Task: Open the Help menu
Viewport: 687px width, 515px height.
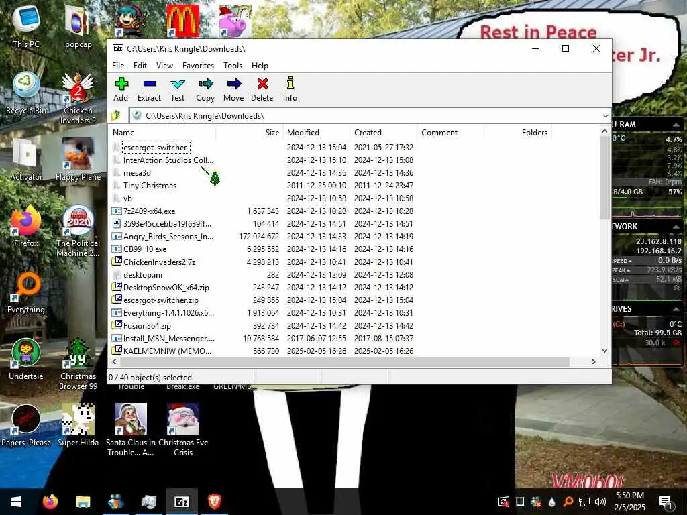Action: (260, 66)
